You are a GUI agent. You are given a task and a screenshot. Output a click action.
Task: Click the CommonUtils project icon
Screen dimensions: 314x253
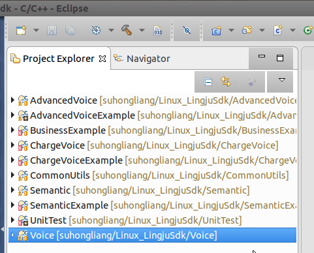point(23,175)
